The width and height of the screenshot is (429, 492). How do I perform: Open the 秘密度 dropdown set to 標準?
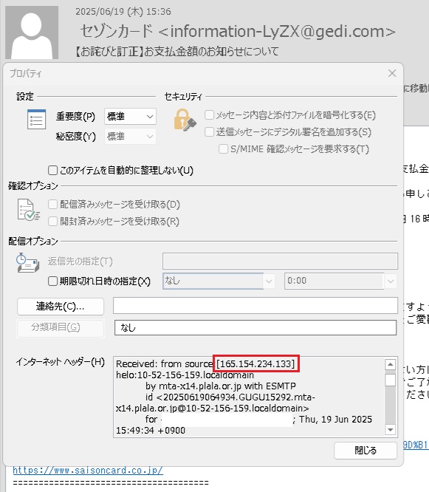point(130,137)
